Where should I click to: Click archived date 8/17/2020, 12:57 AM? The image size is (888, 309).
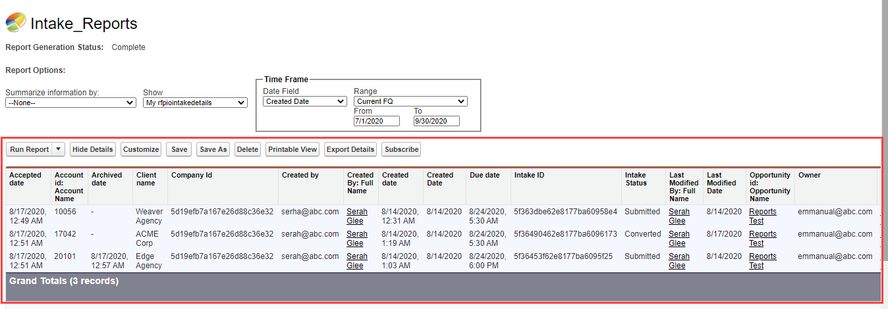click(x=109, y=261)
